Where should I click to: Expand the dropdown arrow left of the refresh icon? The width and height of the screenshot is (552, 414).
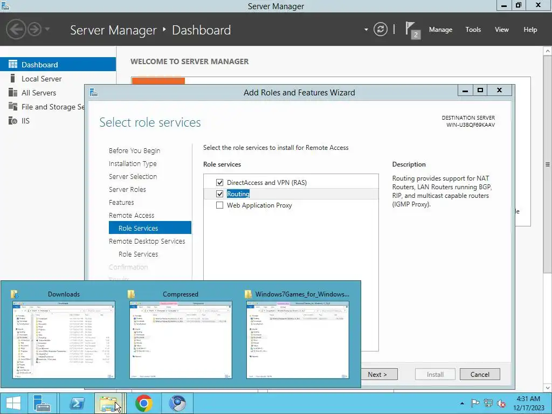click(x=366, y=30)
